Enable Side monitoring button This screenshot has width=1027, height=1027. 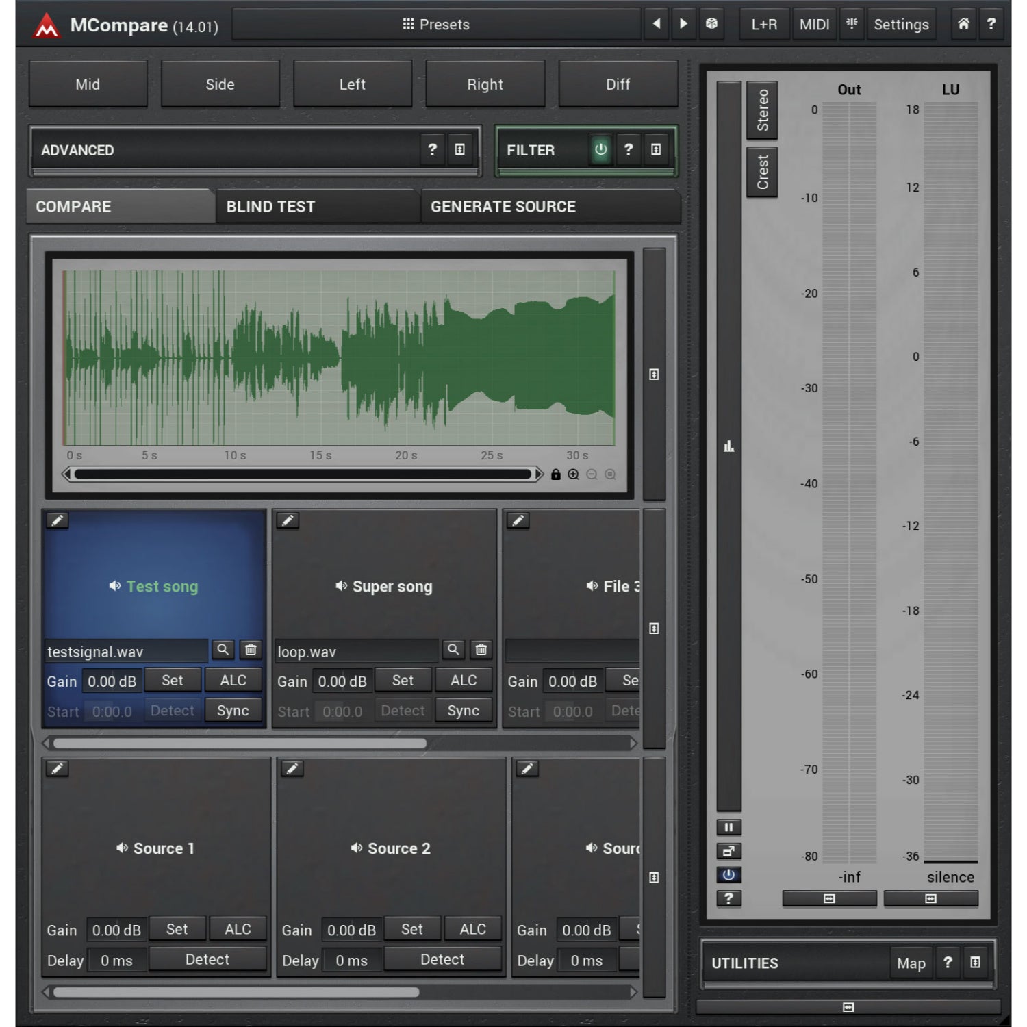[220, 84]
